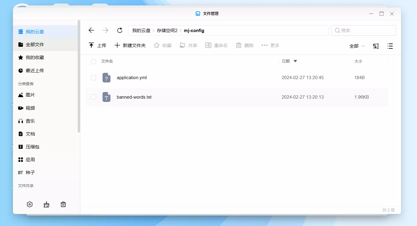Open settings hexagon icon in sidebar bottom
This screenshot has width=417, height=226.
tap(30, 204)
